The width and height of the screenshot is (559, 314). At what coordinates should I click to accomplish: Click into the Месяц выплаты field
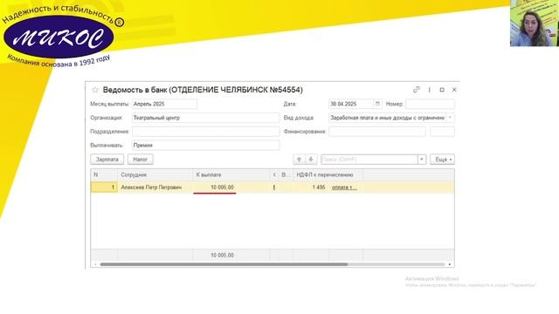(x=164, y=104)
